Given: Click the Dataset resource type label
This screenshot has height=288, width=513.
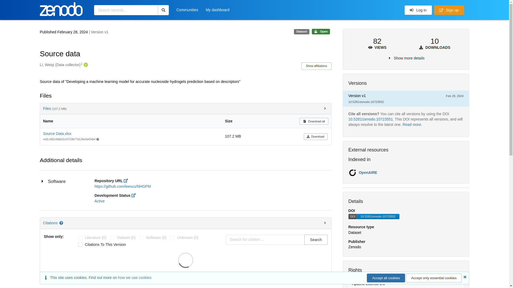Looking at the screenshot, I should (302, 32).
